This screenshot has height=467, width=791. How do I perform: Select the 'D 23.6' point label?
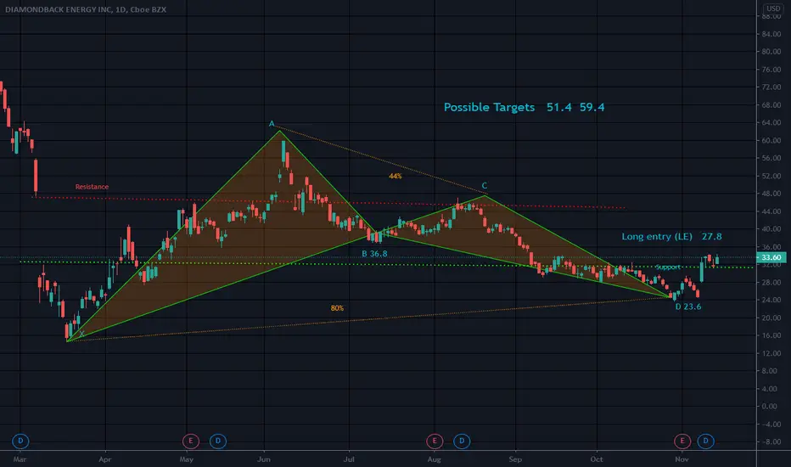pyautogui.click(x=688, y=307)
